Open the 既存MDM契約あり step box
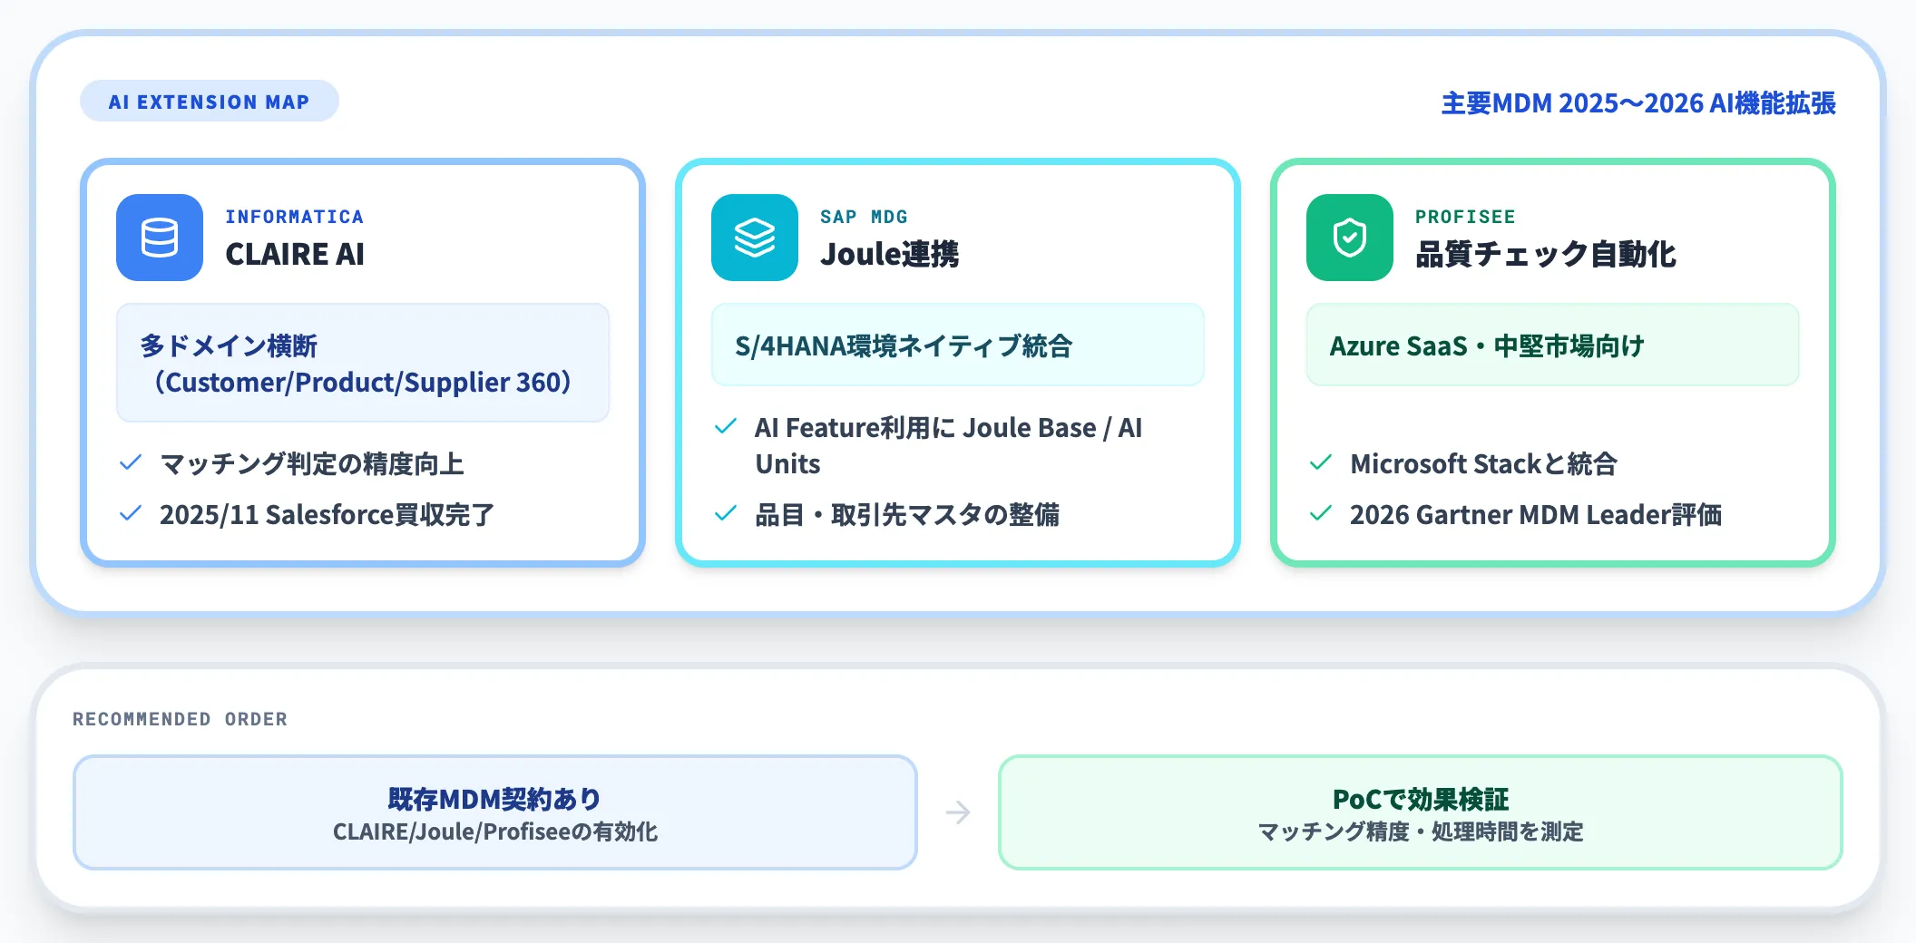Viewport: 1916px width, 943px height. click(495, 812)
